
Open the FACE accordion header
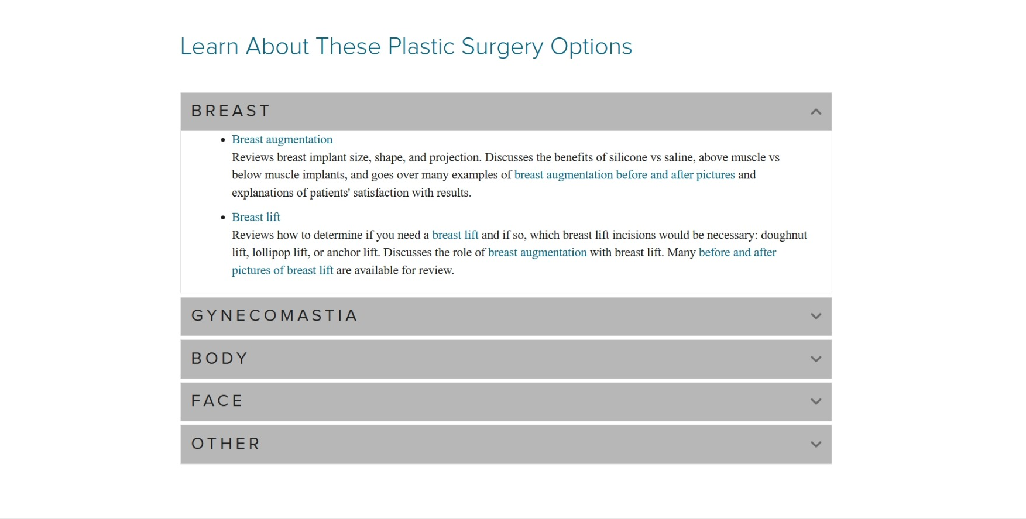pos(217,401)
